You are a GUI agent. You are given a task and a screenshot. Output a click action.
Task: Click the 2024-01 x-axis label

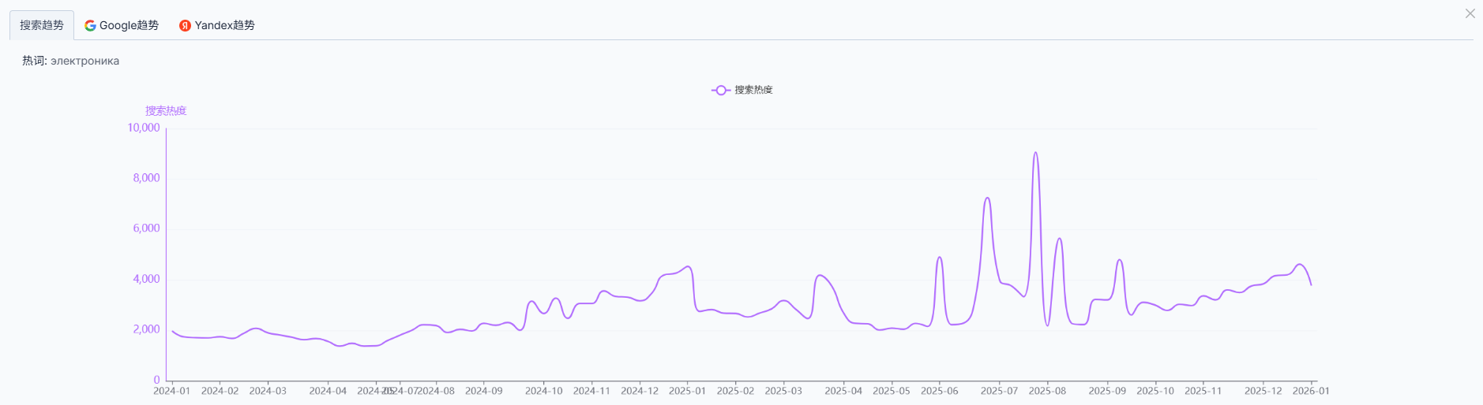(x=171, y=391)
